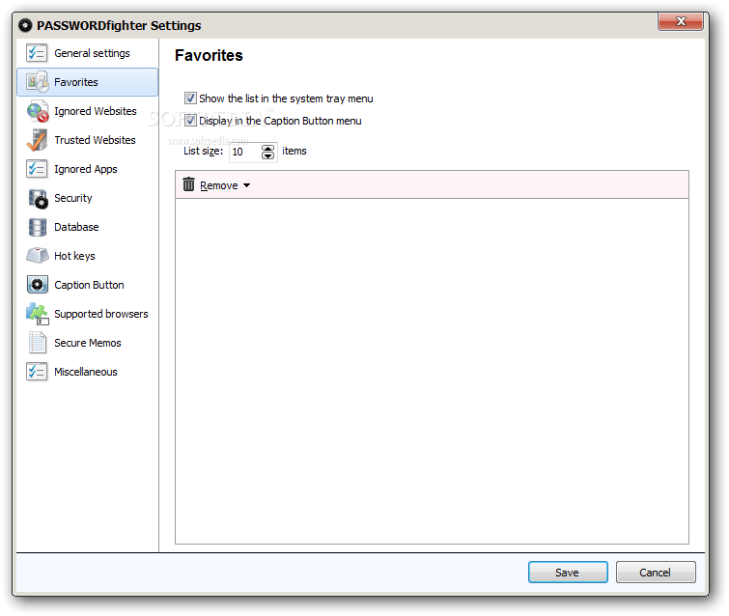Image resolution: width=729 pixels, height=616 pixels.
Task: Click the Database cylinder icon
Action: click(38, 227)
